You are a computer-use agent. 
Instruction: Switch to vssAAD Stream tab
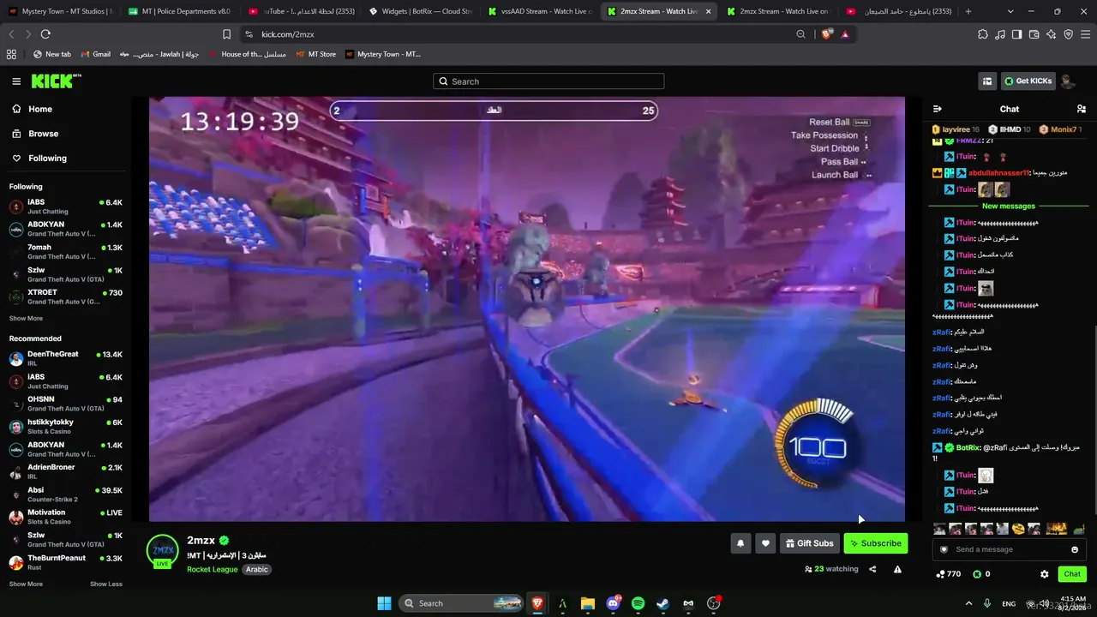540,11
